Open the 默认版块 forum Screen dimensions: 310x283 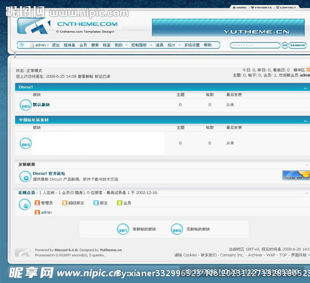(41, 105)
